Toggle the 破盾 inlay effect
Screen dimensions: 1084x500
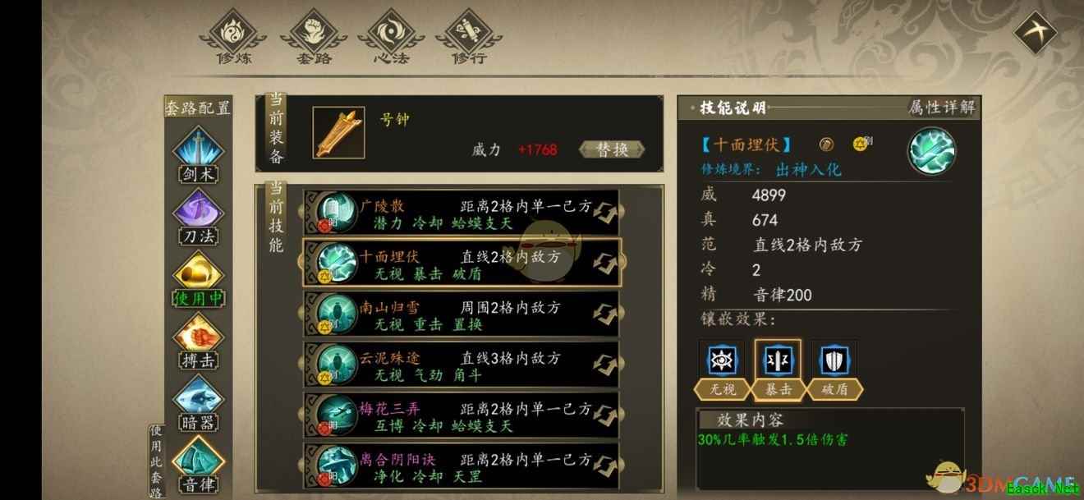coord(834,369)
